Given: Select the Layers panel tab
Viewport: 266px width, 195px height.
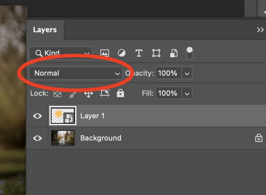Looking at the screenshot, I should tap(45, 30).
